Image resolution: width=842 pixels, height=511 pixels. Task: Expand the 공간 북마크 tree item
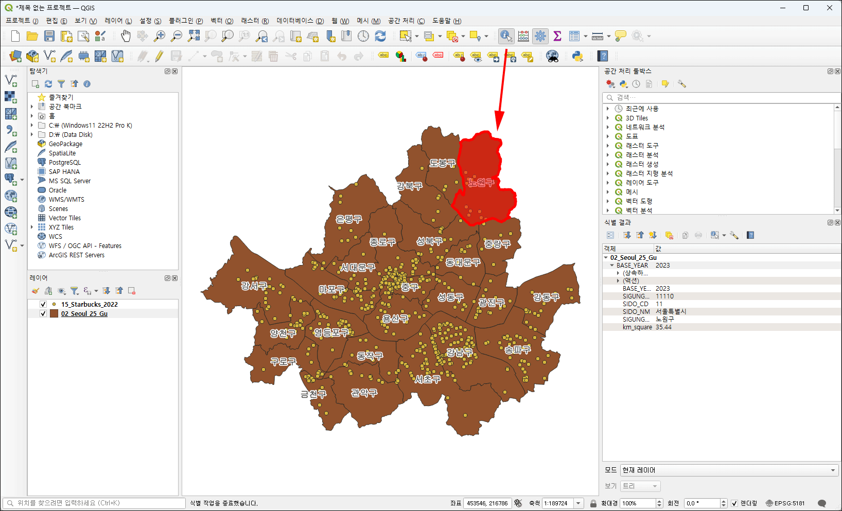(32, 107)
